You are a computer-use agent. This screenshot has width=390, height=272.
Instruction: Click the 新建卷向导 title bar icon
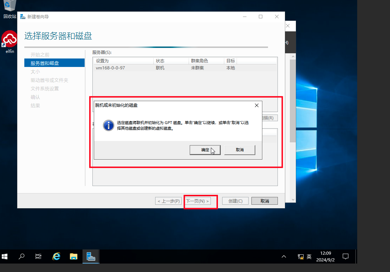[23, 17]
